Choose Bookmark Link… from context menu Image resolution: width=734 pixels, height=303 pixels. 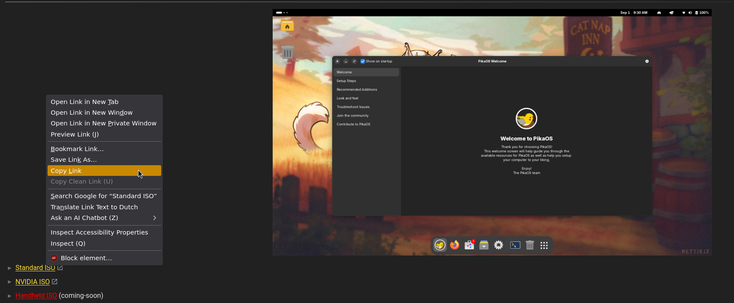click(104, 149)
